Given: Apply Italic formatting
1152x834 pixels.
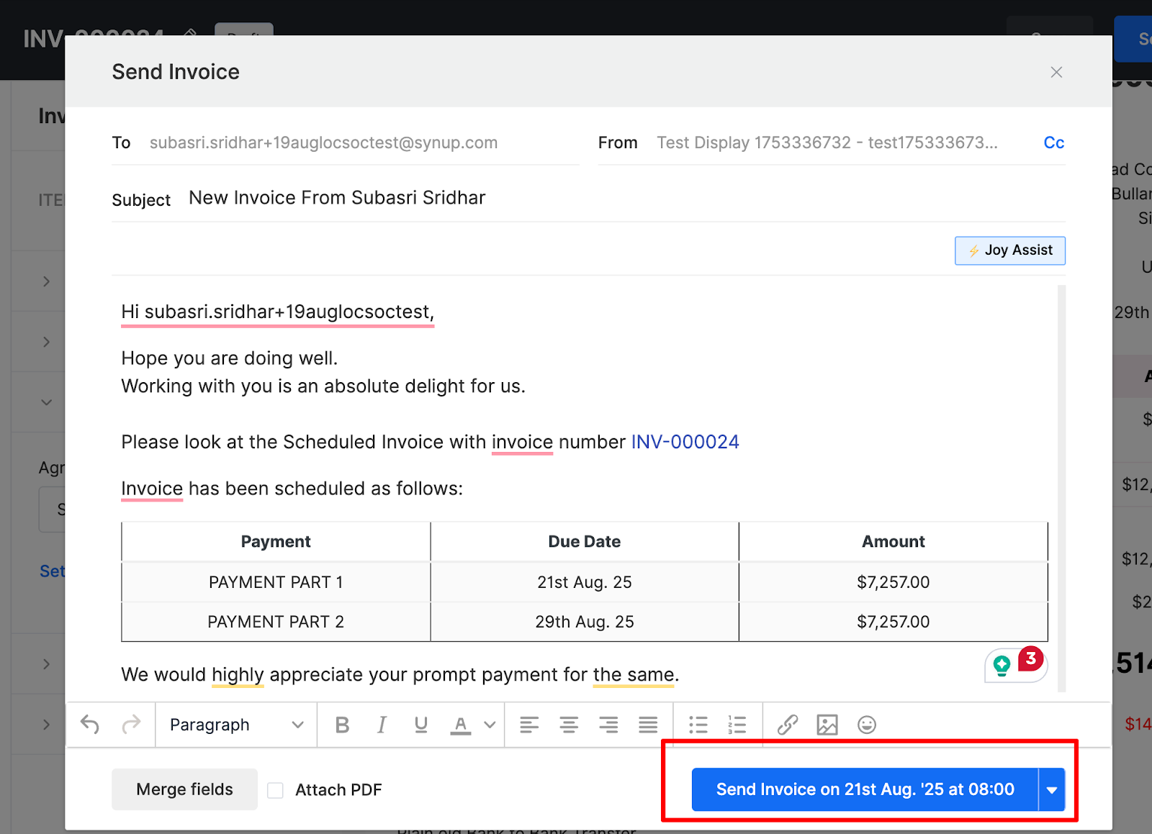Looking at the screenshot, I should pyautogui.click(x=381, y=725).
